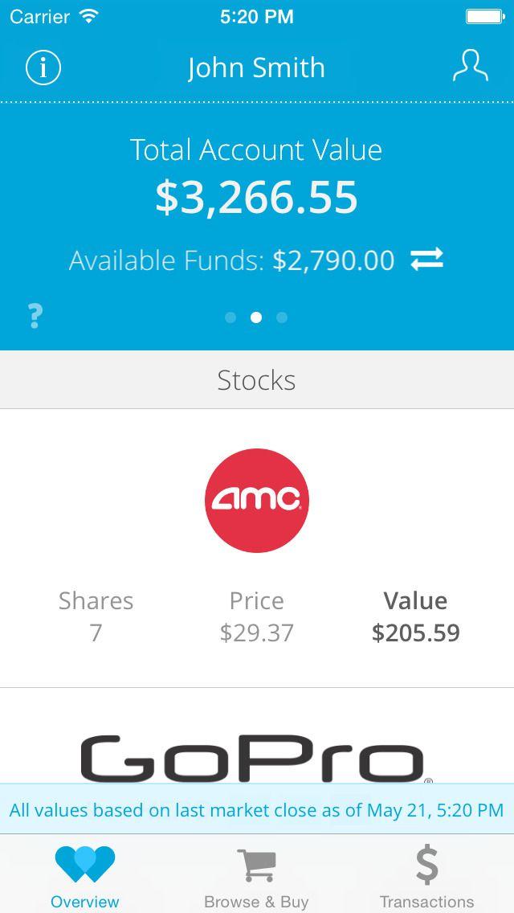
Task: Open the Transactions tab
Action: click(426, 875)
